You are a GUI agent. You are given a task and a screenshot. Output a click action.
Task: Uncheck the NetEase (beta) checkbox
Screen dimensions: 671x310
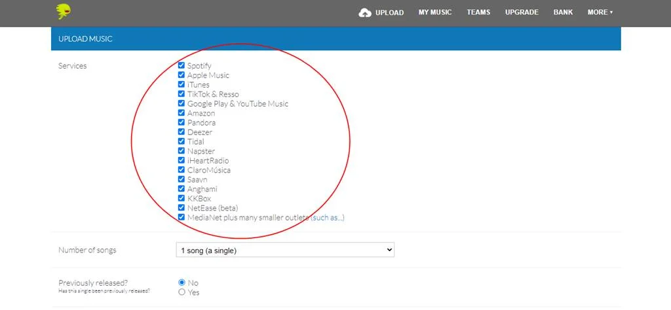click(x=182, y=207)
